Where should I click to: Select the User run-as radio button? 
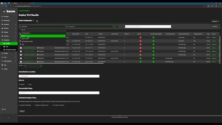pyautogui.click(x=28, y=84)
